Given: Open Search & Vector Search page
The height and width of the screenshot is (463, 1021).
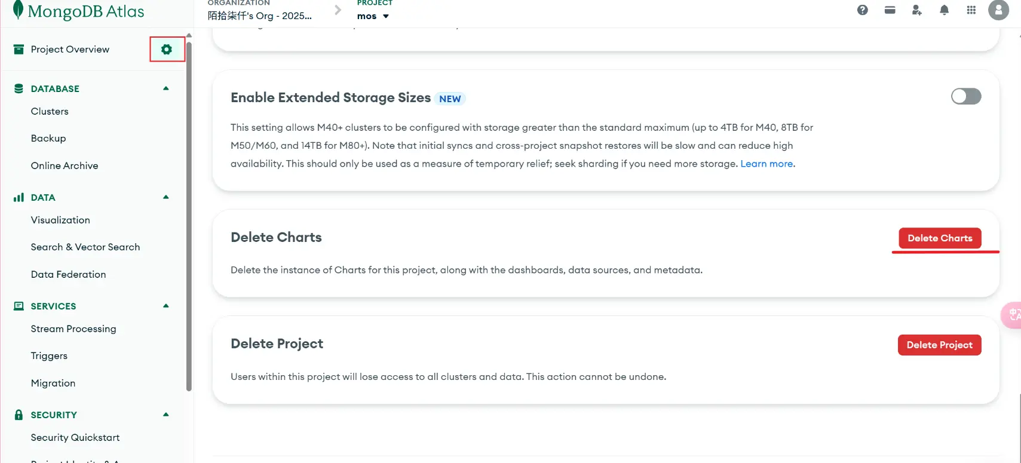Looking at the screenshot, I should point(85,247).
